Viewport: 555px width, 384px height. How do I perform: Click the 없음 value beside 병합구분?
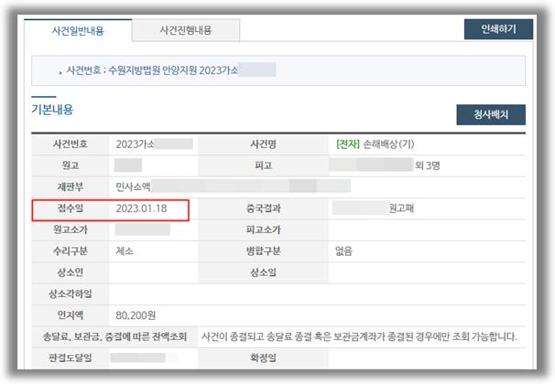point(345,251)
